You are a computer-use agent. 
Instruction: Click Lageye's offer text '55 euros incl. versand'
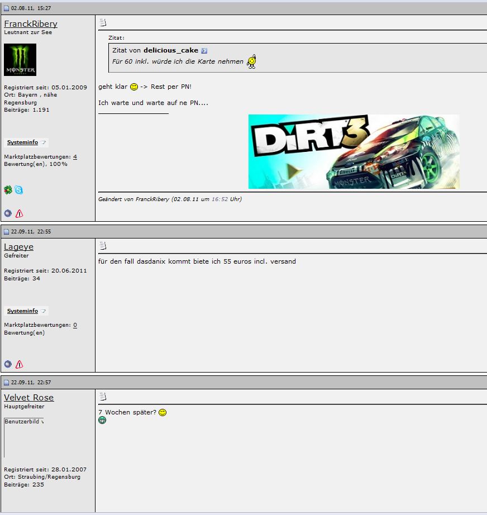coord(260,261)
